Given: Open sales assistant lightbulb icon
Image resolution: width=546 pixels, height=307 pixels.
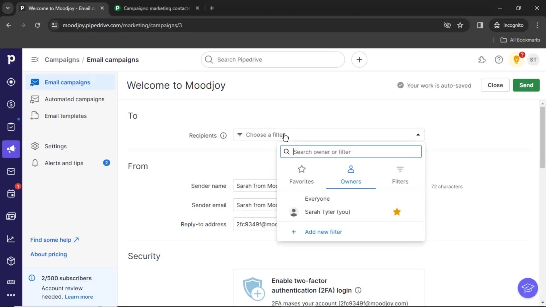Looking at the screenshot, I should tap(516, 60).
